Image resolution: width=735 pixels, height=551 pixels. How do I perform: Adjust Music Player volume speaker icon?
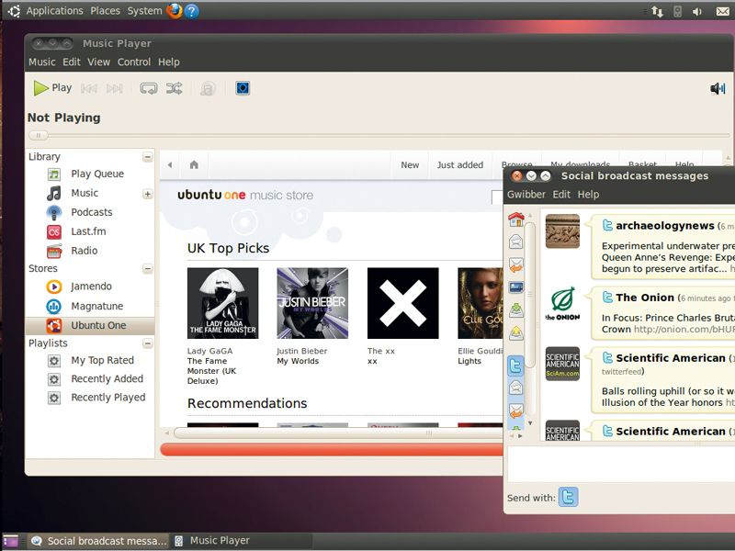(x=718, y=88)
